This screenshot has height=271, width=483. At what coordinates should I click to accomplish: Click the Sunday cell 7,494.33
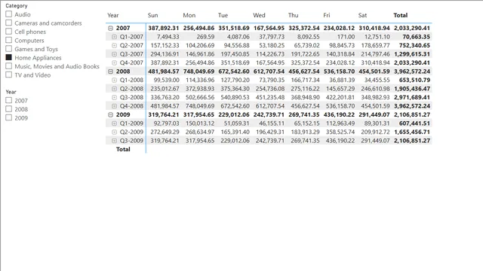[168, 37]
